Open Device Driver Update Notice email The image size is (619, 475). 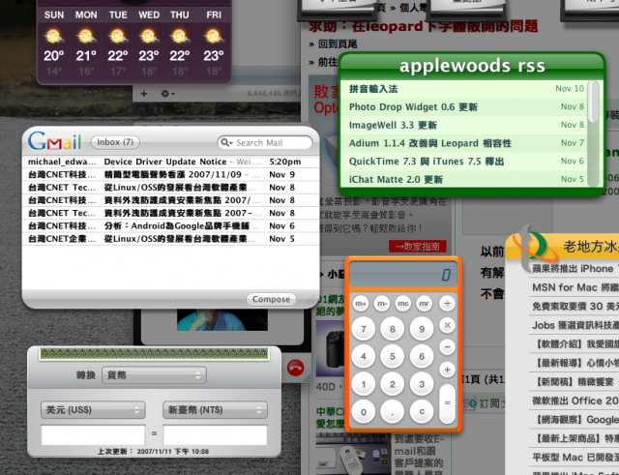[x=170, y=162]
